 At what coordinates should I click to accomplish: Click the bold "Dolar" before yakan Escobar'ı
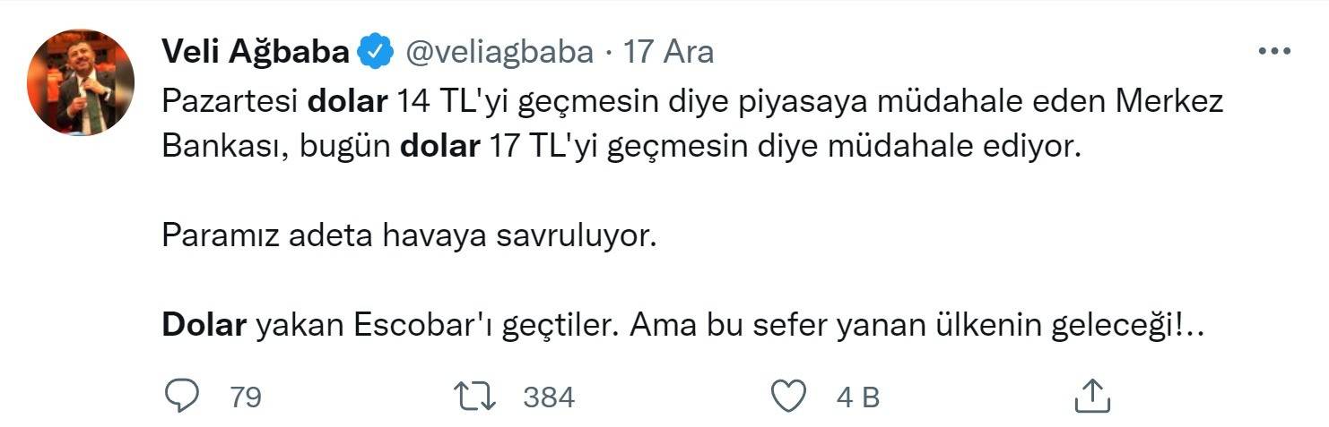pyautogui.click(x=204, y=325)
